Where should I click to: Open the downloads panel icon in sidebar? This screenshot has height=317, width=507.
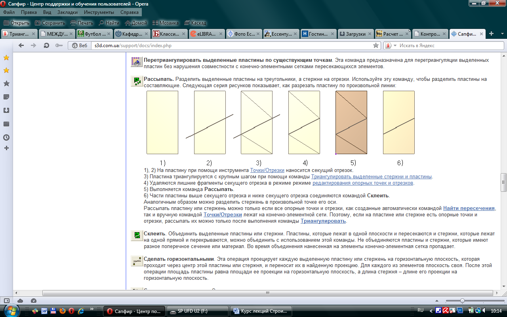point(6,111)
